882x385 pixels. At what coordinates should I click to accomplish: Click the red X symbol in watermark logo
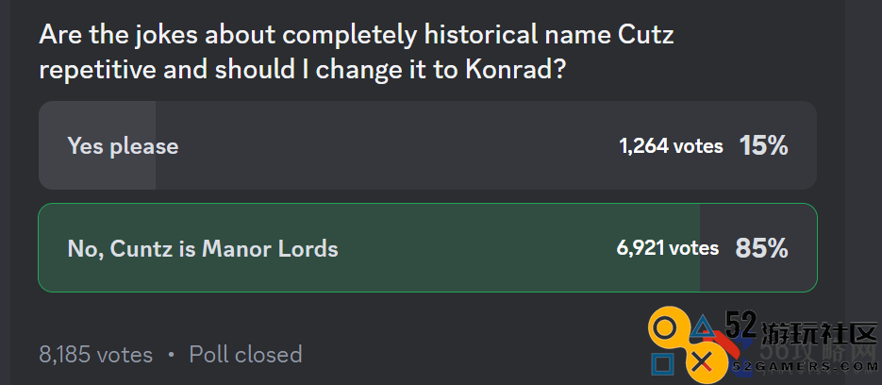(x=701, y=362)
